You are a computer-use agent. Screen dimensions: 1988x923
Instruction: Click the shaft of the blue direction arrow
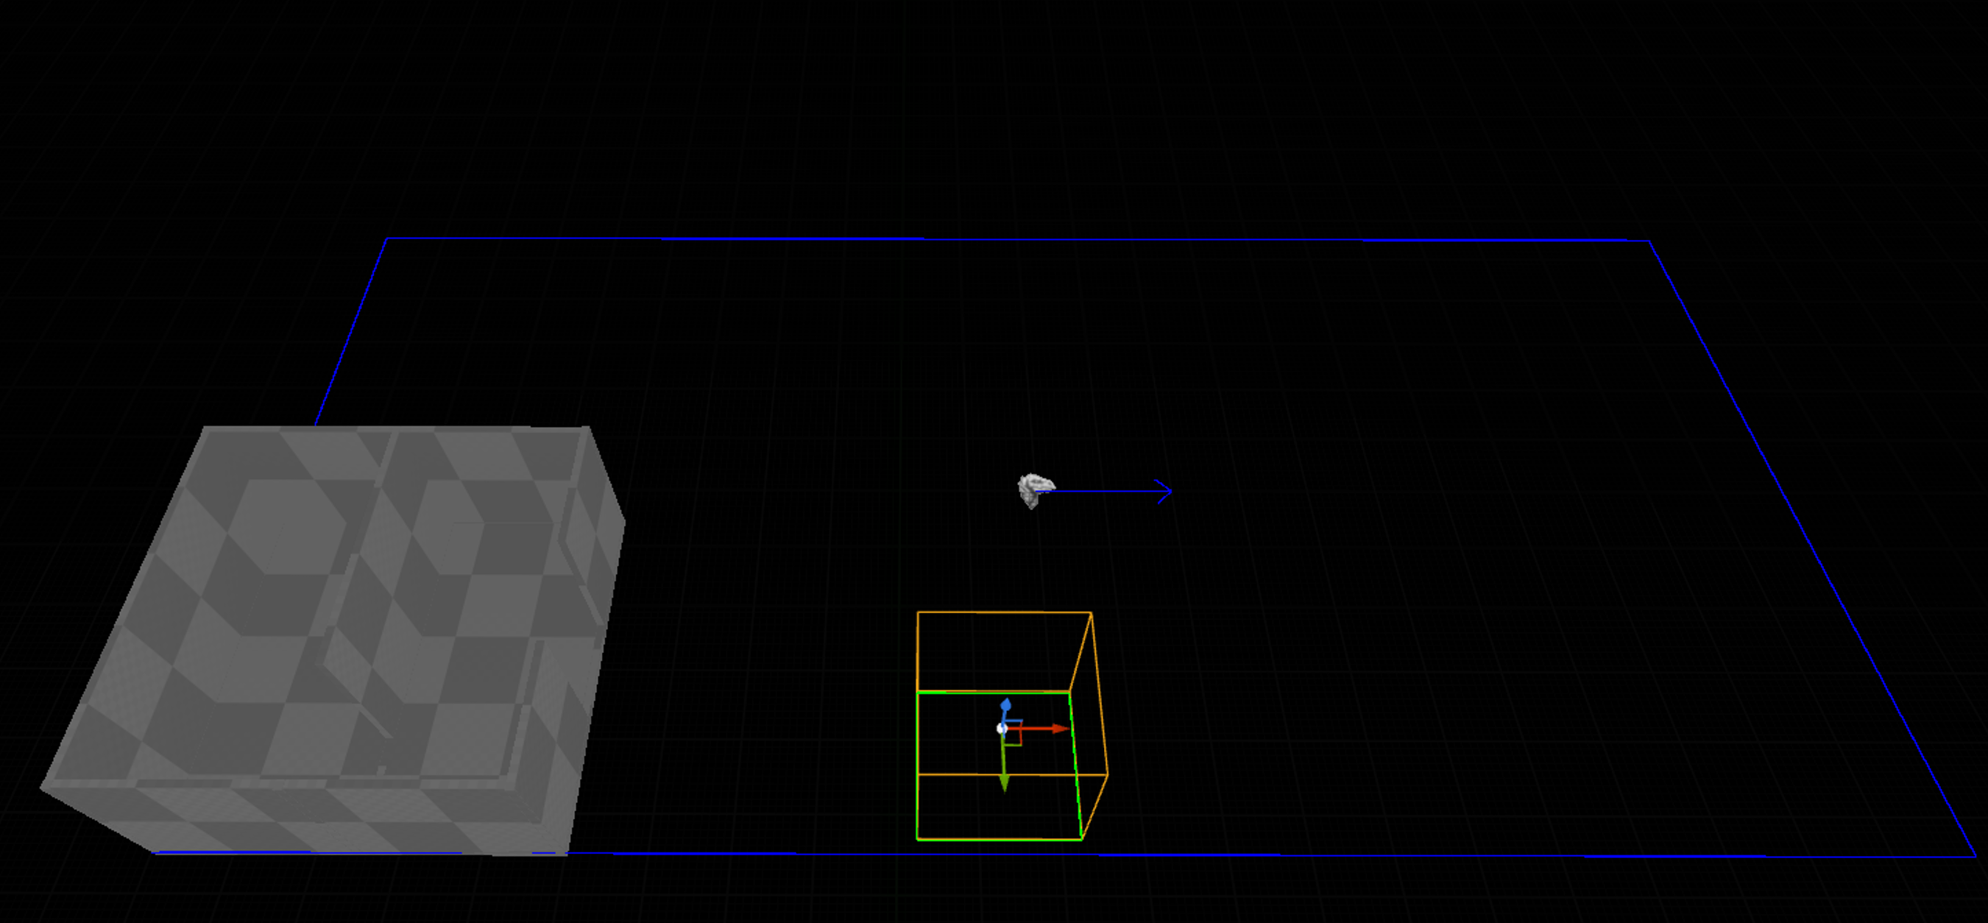point(1103,491)
